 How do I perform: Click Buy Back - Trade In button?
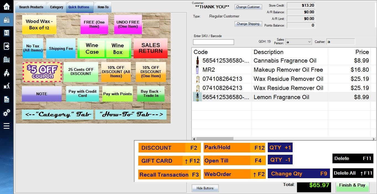click(x=151, y=94)
